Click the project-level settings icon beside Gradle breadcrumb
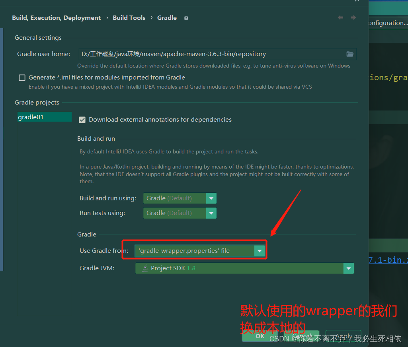Image resolution: width=408 pixels, height=347 pixels. [x=186, y=18]
